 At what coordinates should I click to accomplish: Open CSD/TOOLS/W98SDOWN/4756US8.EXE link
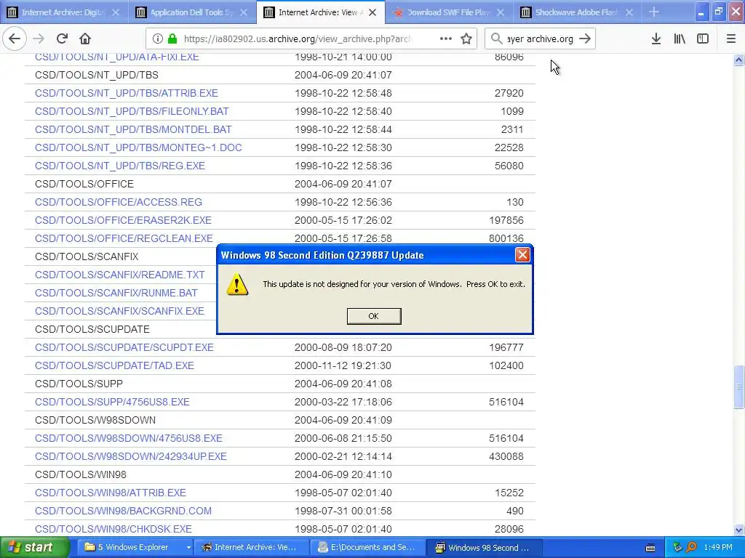(x=128, y=438)
